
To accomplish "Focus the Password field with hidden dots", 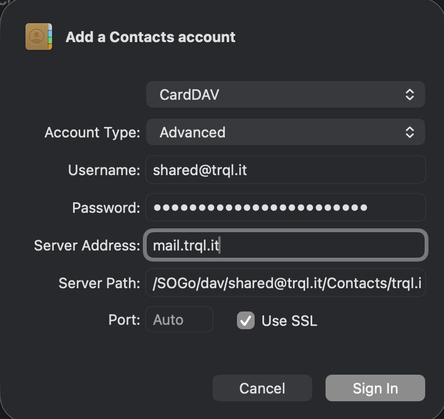I will (x=286, y=207).
